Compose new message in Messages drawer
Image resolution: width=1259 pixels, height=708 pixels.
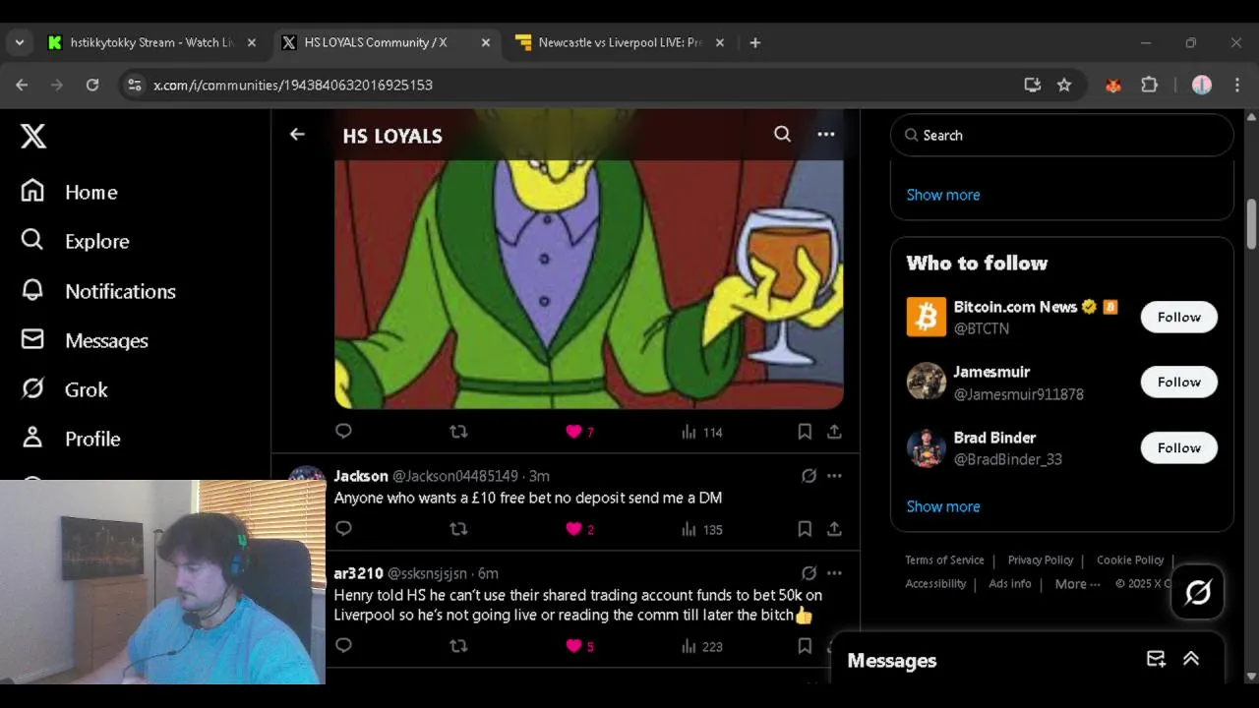1156,659
